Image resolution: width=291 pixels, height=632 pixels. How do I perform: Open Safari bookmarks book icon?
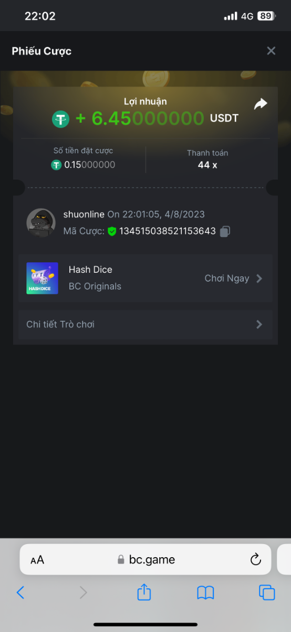pos(205,593)
